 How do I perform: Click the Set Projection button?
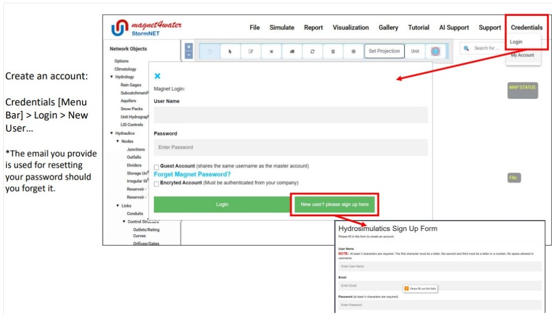[384, 51]
